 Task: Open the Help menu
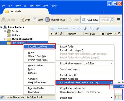click(x=54, y=6)
